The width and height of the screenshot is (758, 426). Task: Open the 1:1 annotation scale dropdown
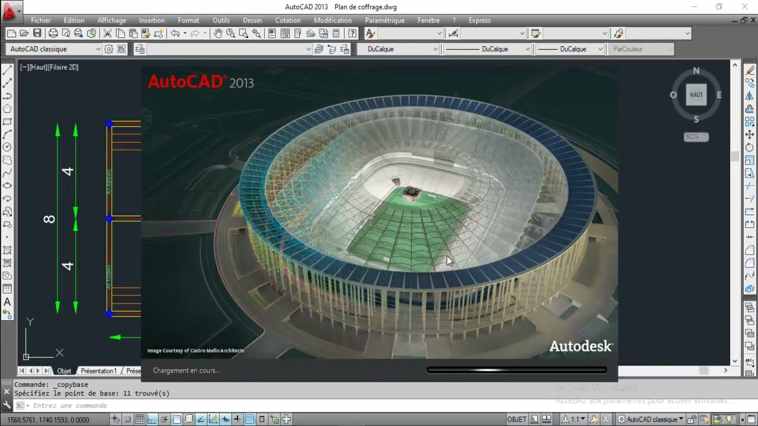(x=576, y=419)
